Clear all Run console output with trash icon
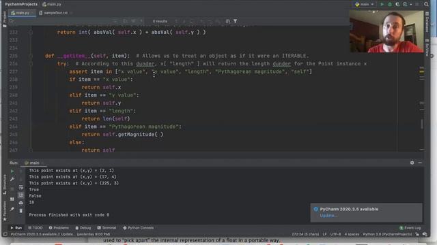 [21, 211]
